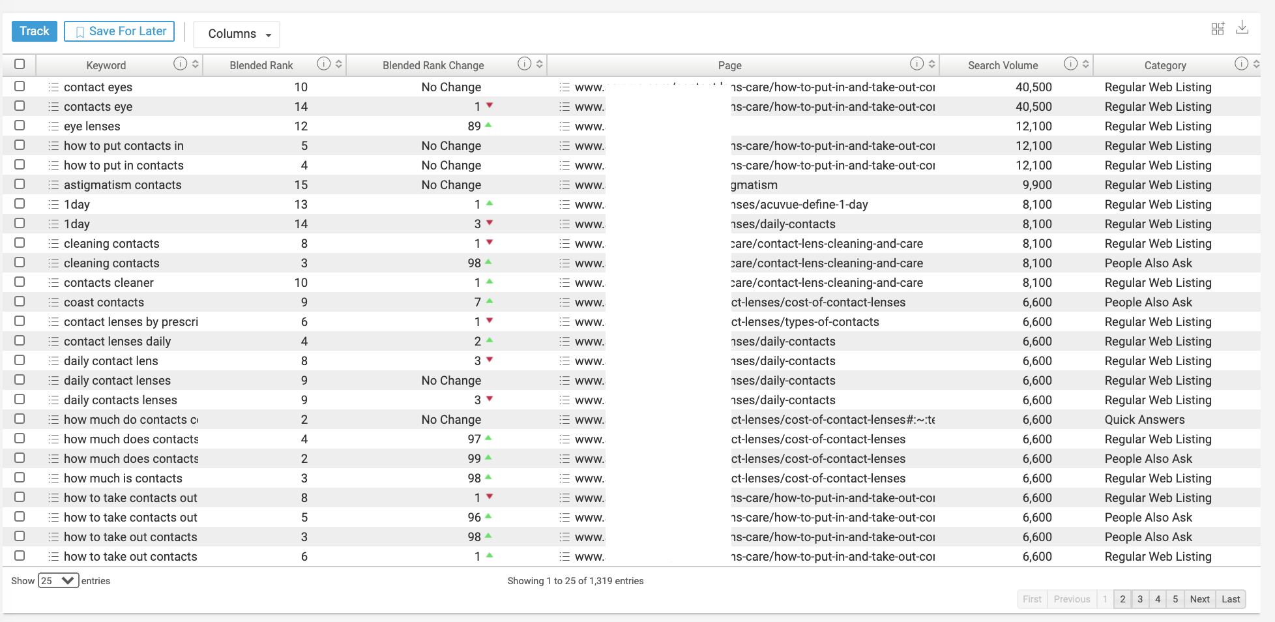Click the info icon on Blended Rank column
1275x622 pixels.
click(x=324, y=63)
